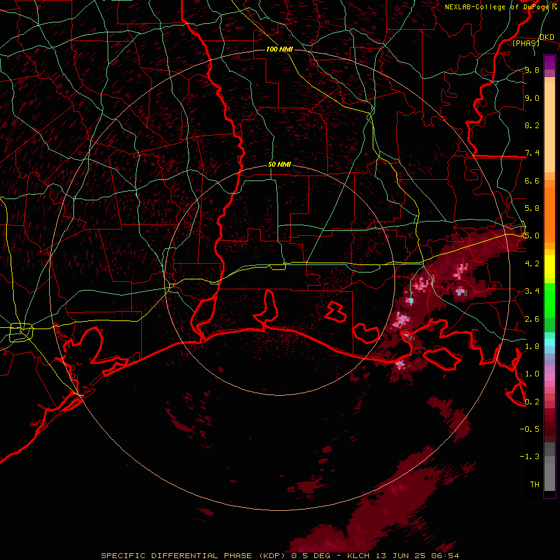Click the Specific Differential Phase caption at bottom
The width and height of the screenshot is (560, 560).
pyautogui.click(x=279, y=556)
